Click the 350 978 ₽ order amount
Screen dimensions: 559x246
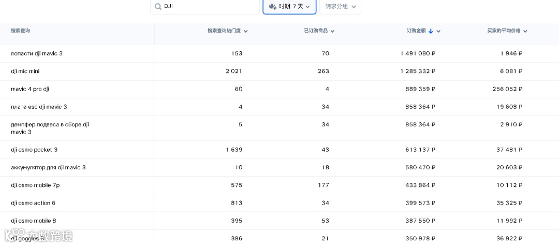[x=421, y=239]
